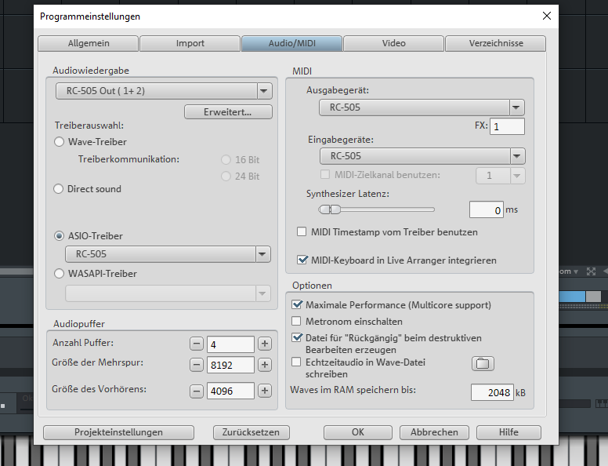Screen dimensions: 608x466
Task: Select the ASIO-Treiber radio button
Action: pyautogui.click(x=59, y=235)
